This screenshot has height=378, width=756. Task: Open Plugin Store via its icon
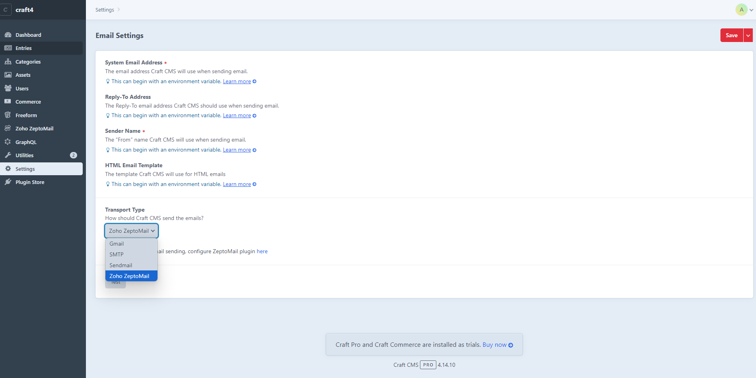click(x=8, y=182)
